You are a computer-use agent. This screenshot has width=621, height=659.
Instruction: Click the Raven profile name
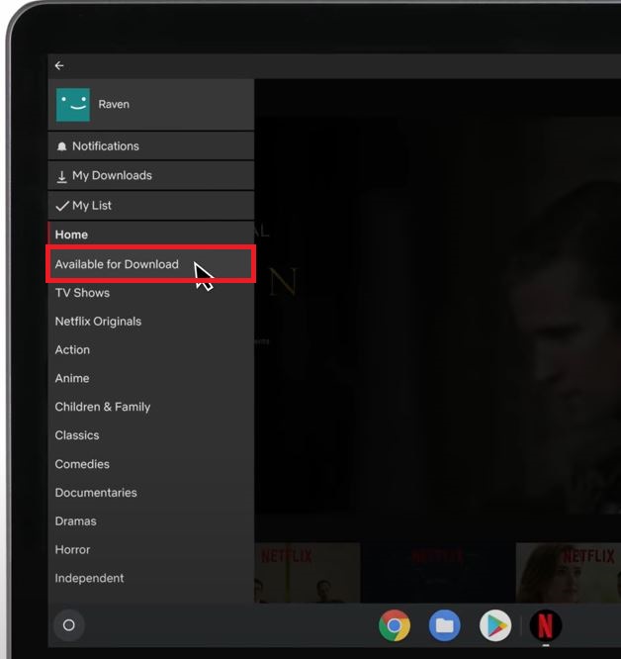coord(114,104)
